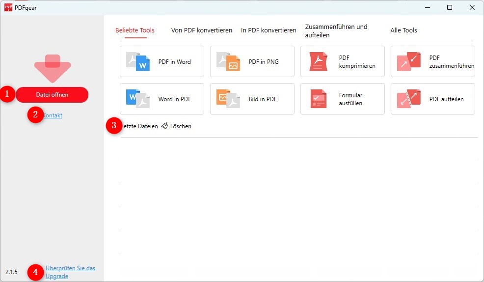Open the Kontakt link
This screenshot has width=484, height=282.
coord(53,115)
